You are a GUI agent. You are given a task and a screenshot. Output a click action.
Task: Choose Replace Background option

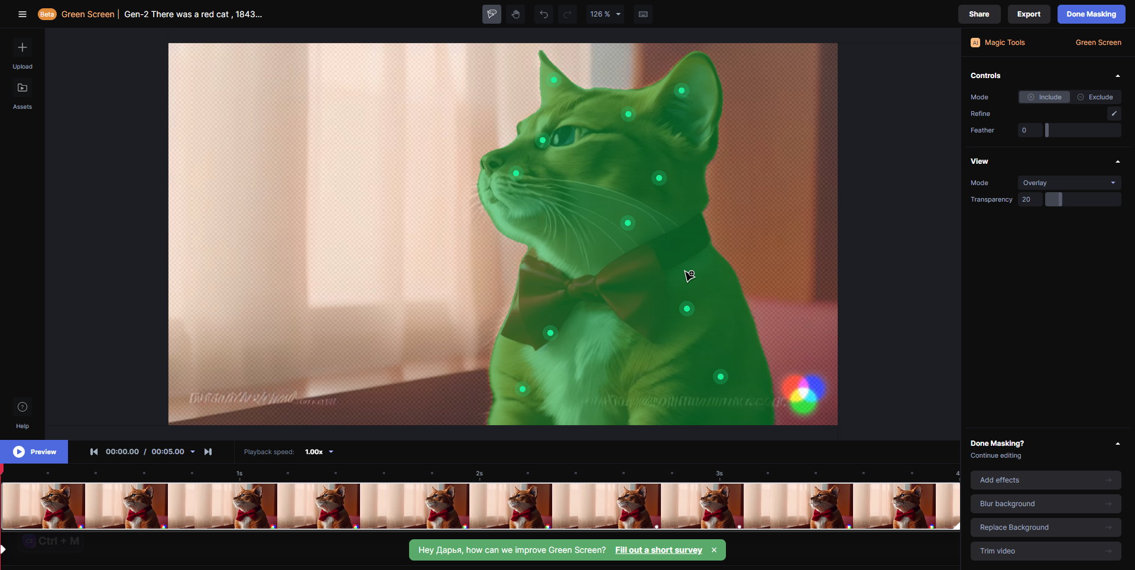(x=1045, y=527)
